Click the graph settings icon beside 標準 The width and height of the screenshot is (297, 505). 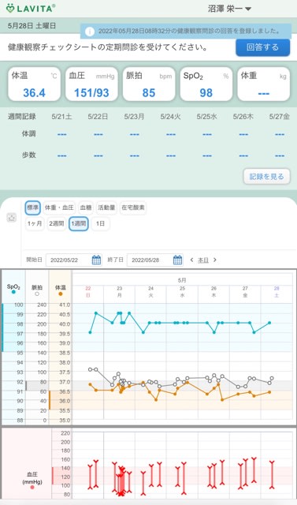coord(12,218)
